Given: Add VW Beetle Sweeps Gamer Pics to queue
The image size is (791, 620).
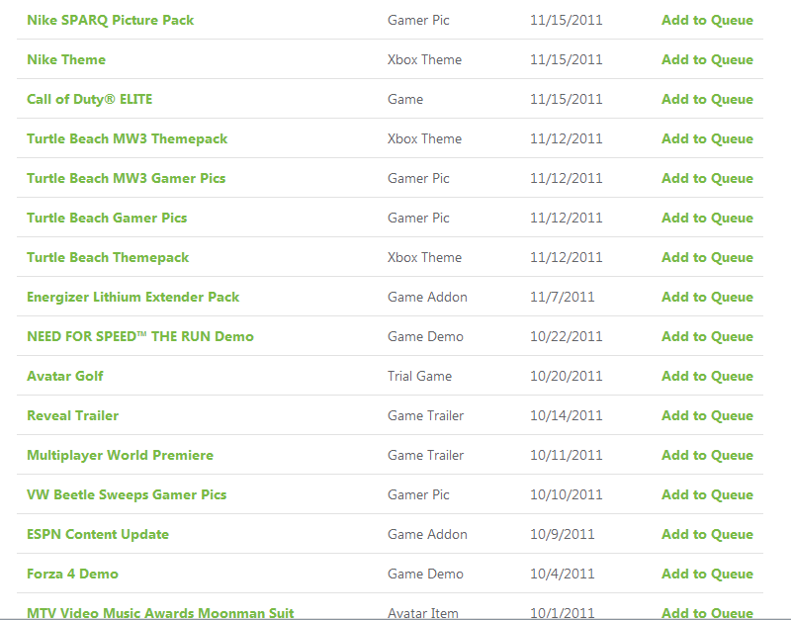Looking at the screenshot, I should (x=707, y=494).
